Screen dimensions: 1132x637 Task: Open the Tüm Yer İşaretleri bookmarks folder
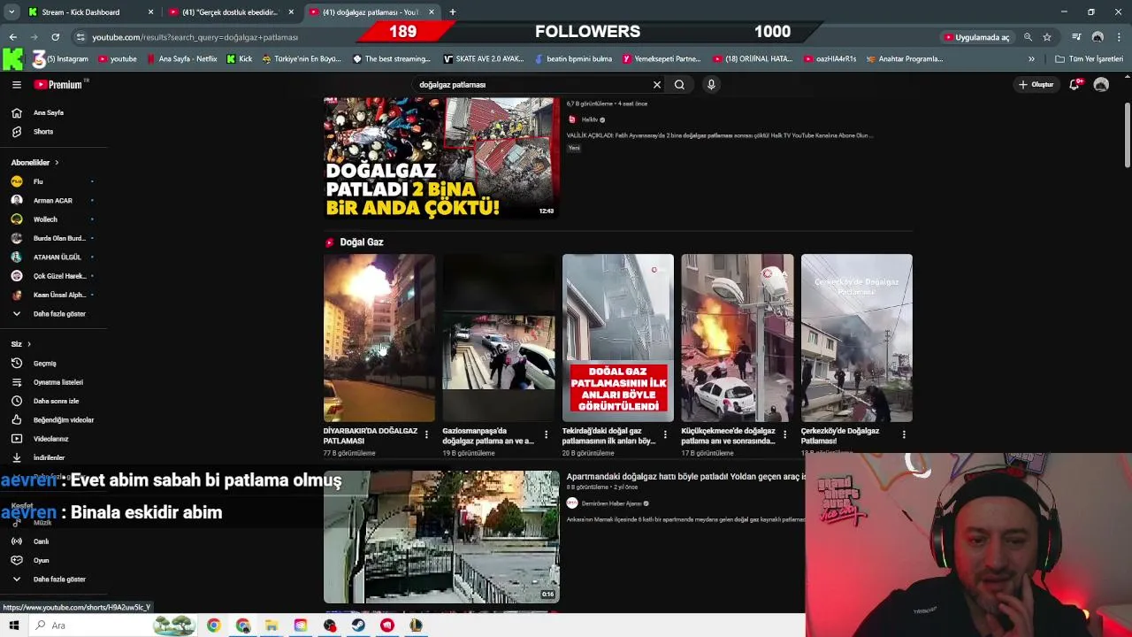click(1090, 59)
